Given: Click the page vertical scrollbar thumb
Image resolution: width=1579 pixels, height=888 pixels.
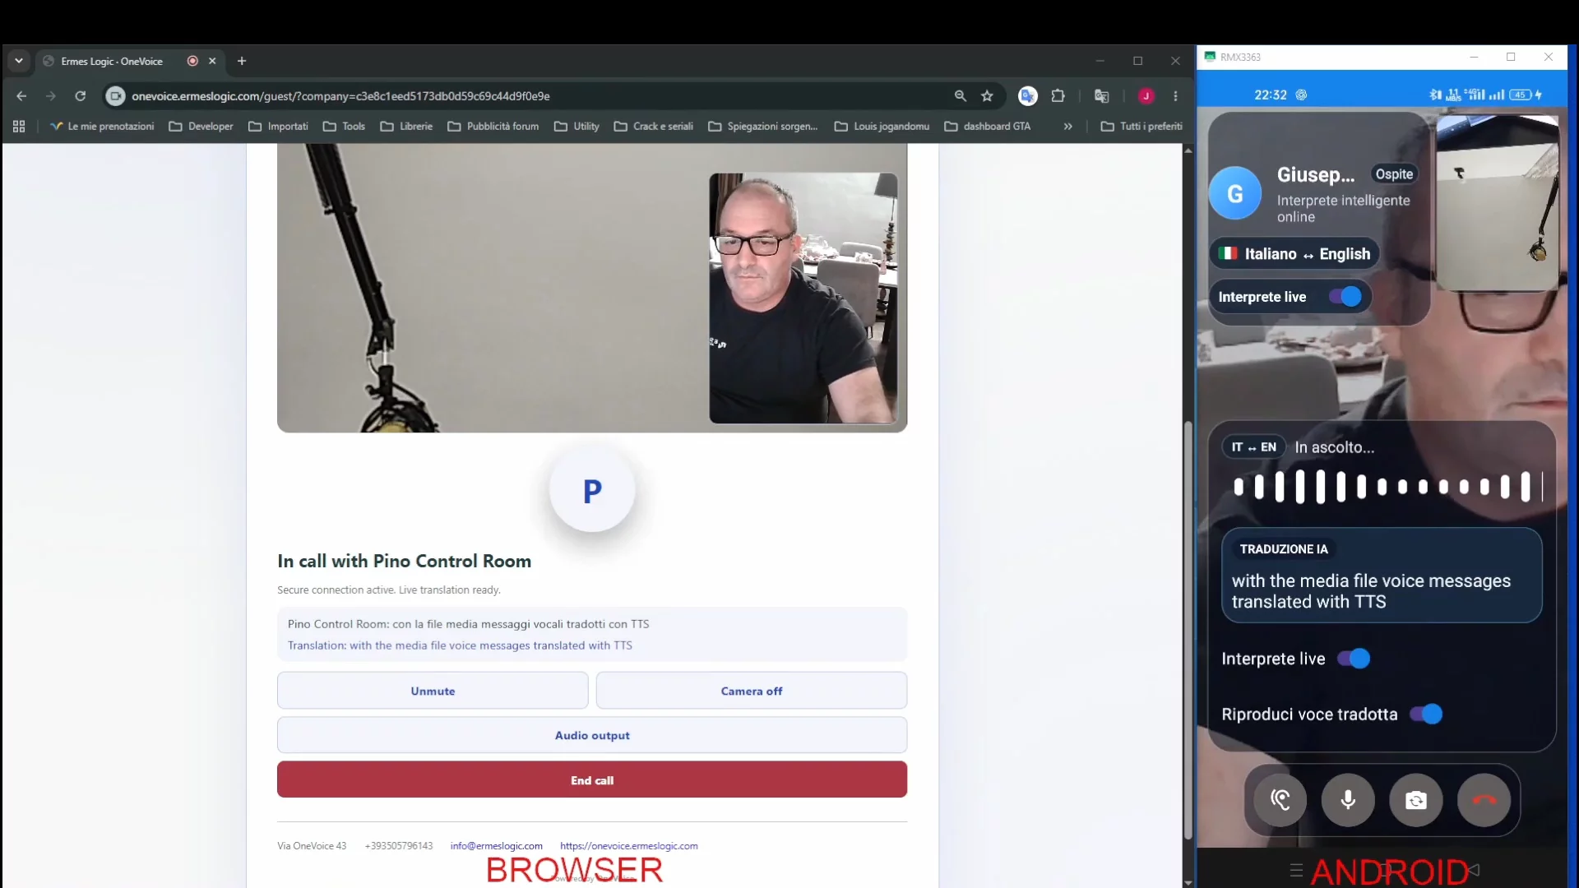Looking at the screenshot, I should (x=1188, y=629).
